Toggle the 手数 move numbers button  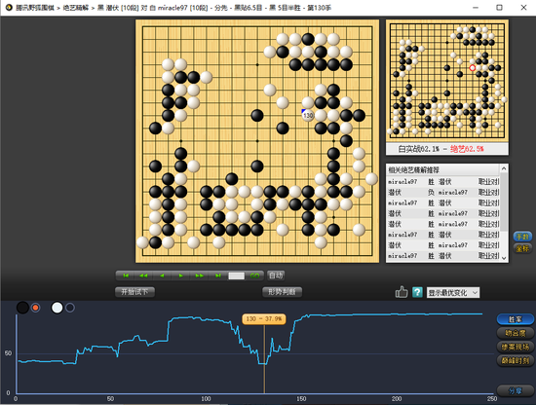click(522, 237)
